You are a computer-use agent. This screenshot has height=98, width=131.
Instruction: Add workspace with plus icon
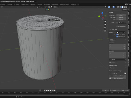coord(78,5)
